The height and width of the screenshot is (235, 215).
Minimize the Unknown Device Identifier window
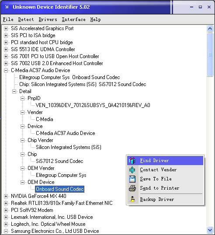[191, 7]
